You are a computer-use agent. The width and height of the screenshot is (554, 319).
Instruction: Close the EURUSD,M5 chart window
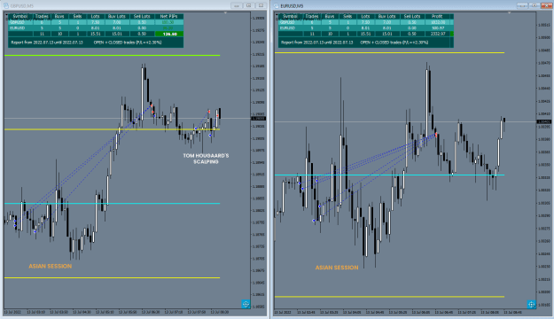(546, 5)
